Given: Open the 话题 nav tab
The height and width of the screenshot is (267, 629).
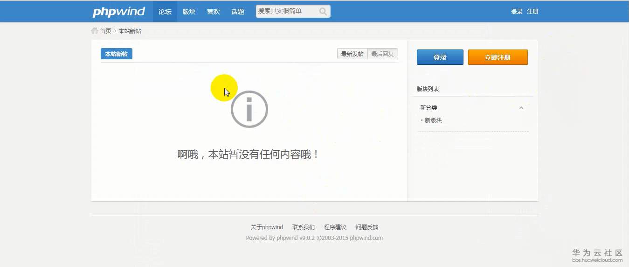Looking at the screenshot, I should tap(238, 12).
